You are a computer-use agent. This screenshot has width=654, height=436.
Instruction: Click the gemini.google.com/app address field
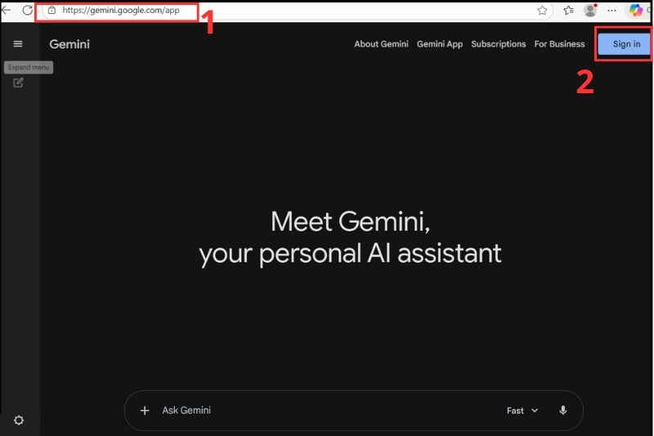(121, 11)
